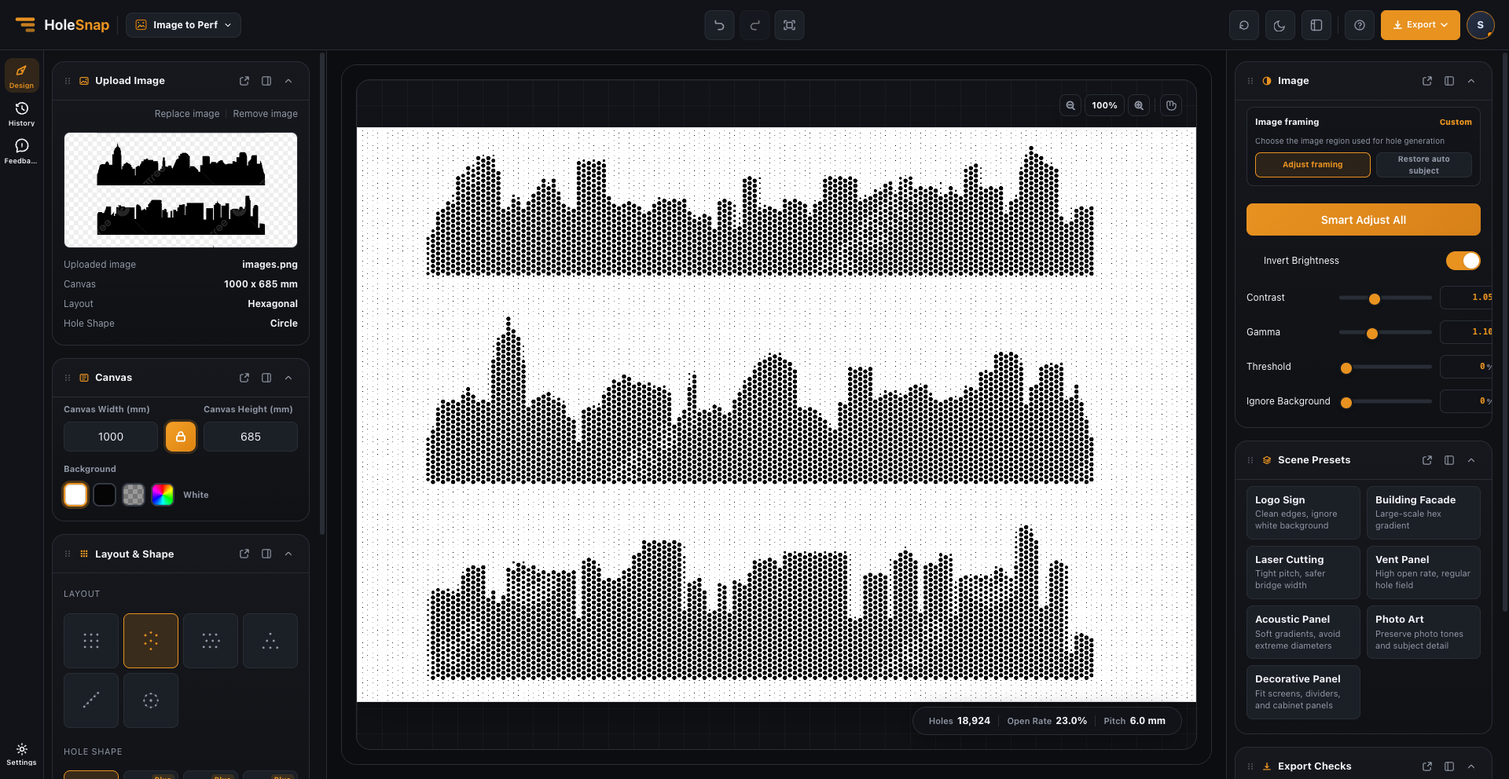Click the drag handle of the Canvas panel
The image size is (1509, 779).
(68, 378)
